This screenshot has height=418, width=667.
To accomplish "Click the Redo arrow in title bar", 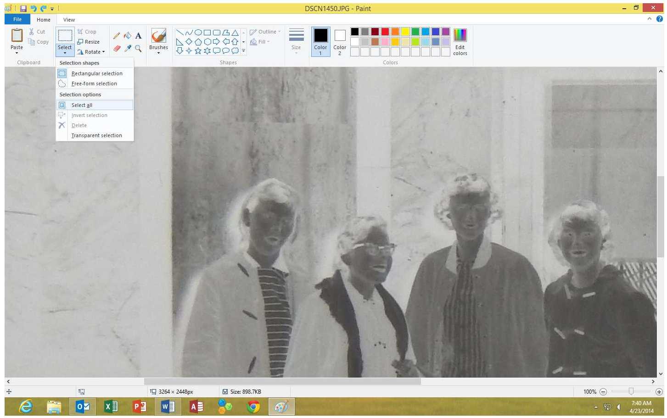I will [44, 8].
